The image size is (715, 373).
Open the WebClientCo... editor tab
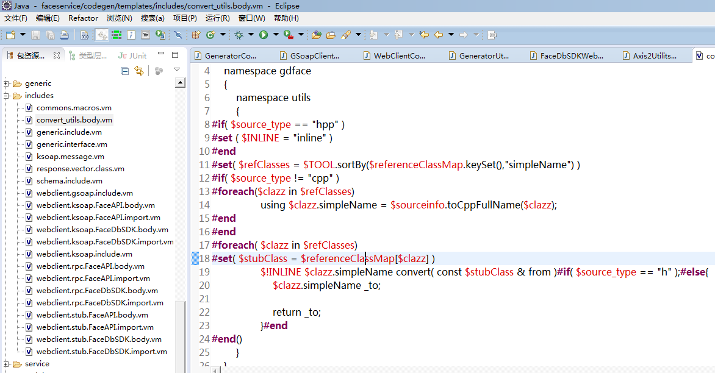(x=395, y=55)
